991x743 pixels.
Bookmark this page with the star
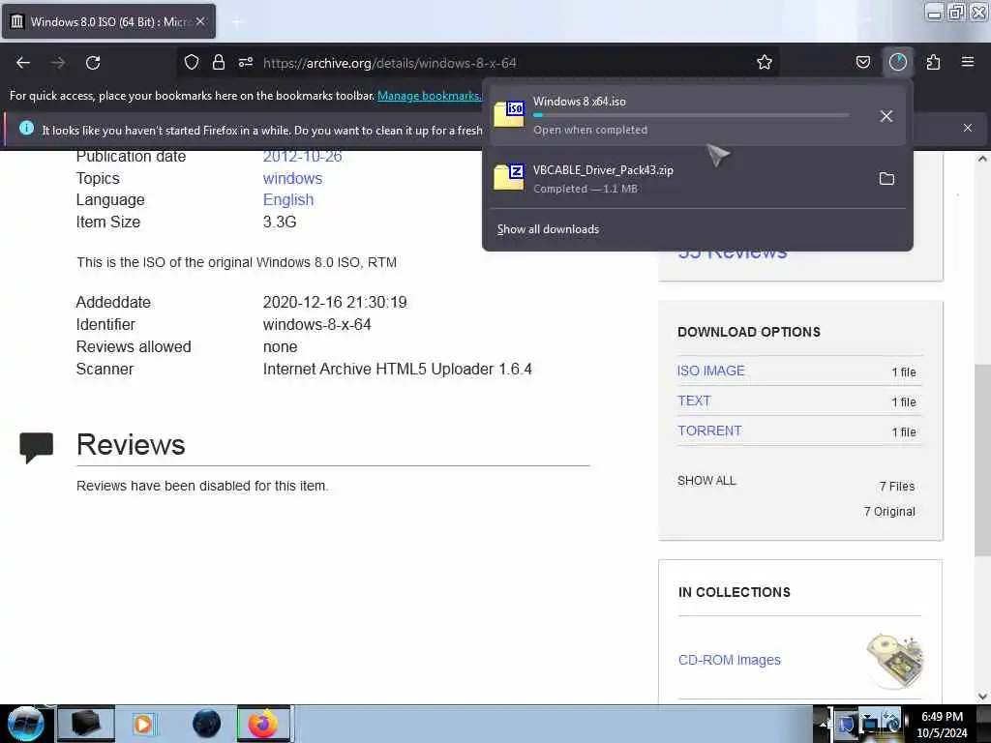click(x=765, y=62)
